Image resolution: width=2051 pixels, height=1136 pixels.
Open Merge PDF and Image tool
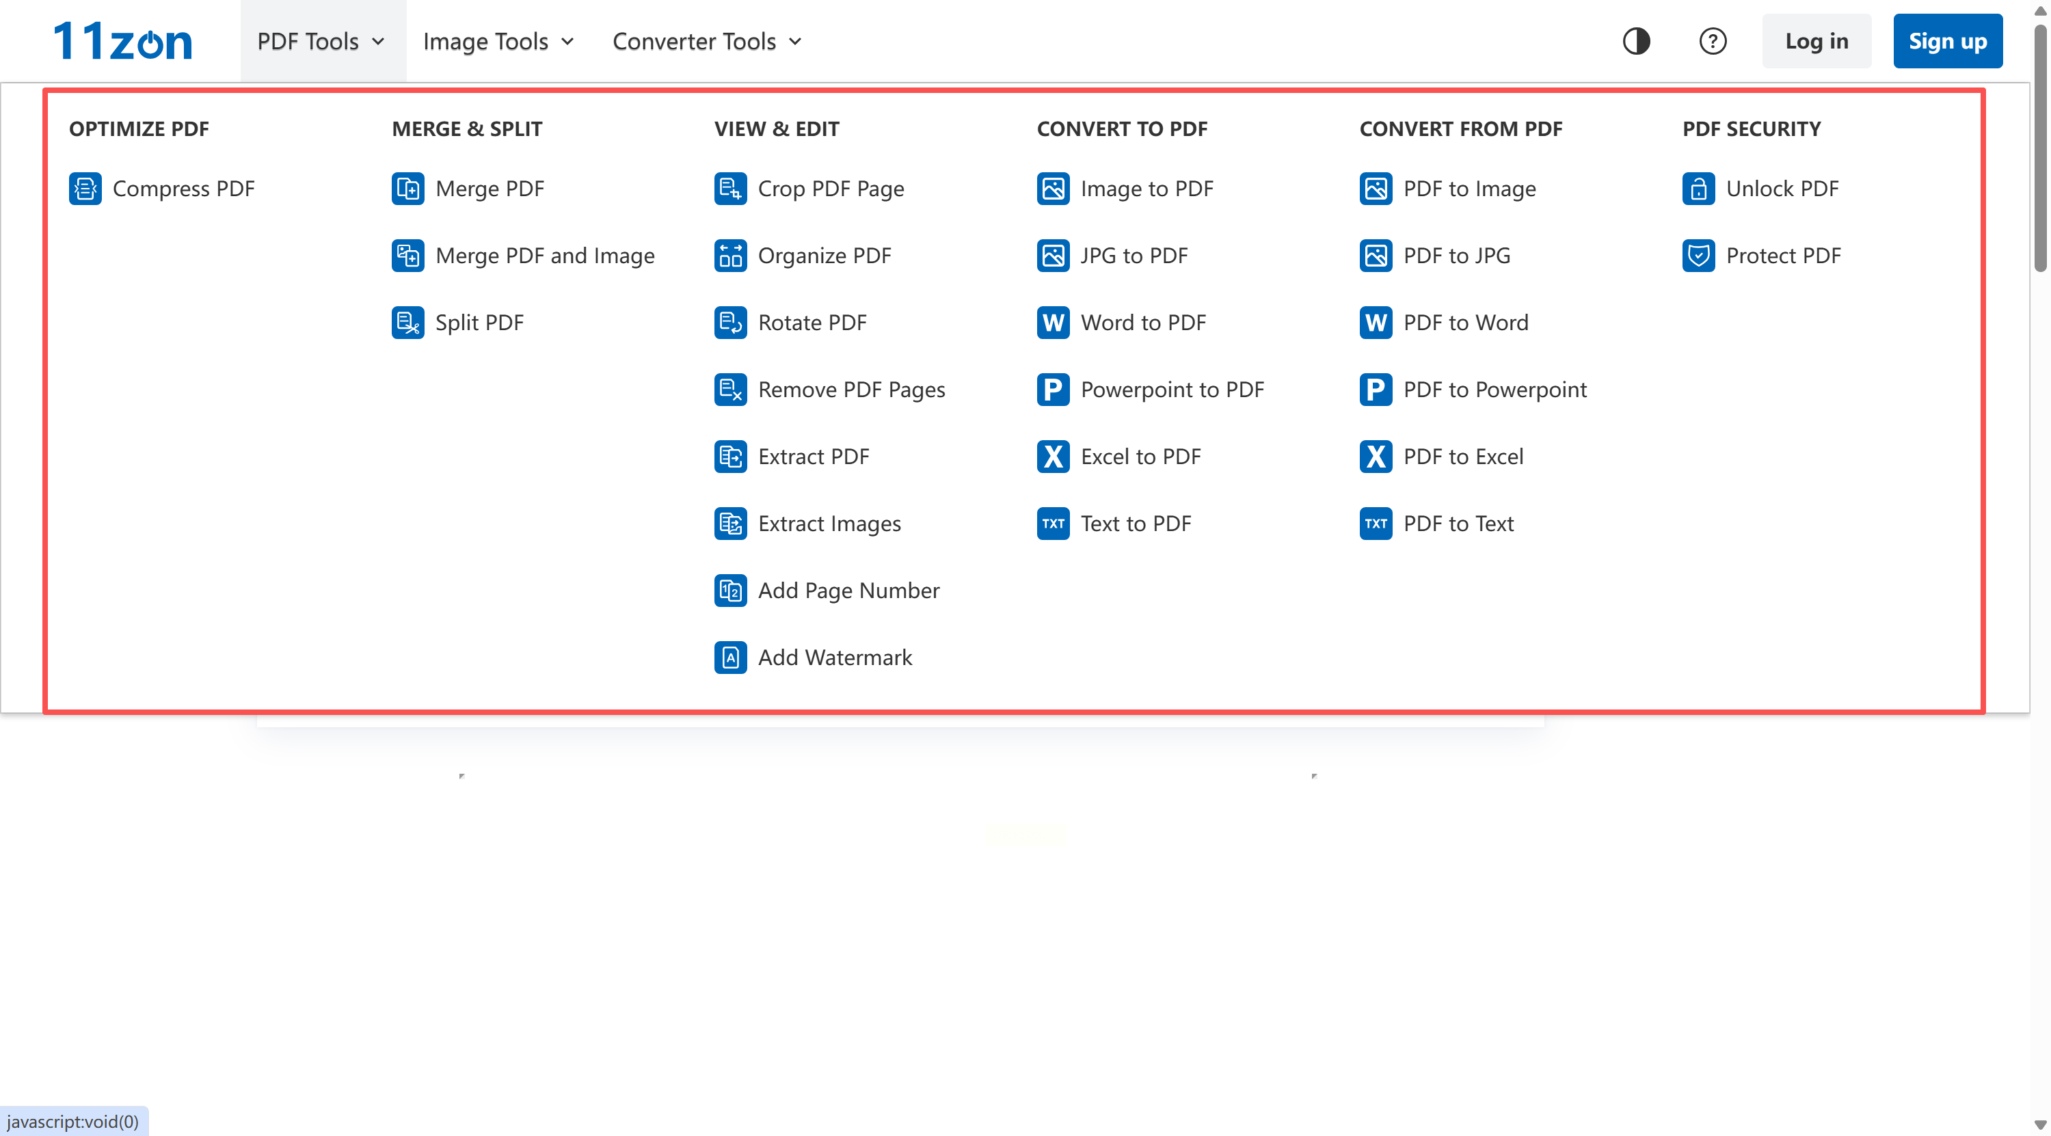click(x=545, y=256)
